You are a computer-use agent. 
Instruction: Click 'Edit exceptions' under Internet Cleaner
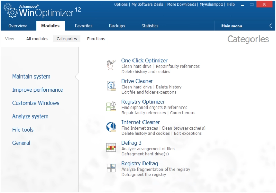point(188,133)
